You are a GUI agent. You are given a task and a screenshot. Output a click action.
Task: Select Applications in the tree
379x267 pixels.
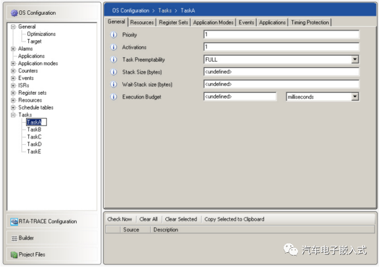click(x=31, y=56)
